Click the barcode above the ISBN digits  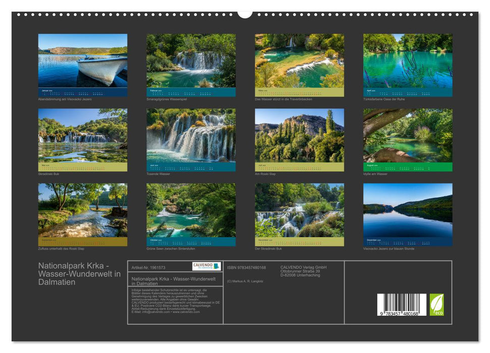(x=401, y=302)
